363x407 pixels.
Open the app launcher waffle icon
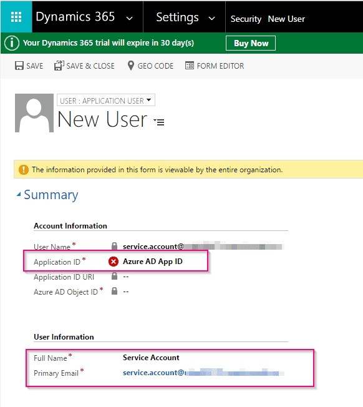coord(16,17)
